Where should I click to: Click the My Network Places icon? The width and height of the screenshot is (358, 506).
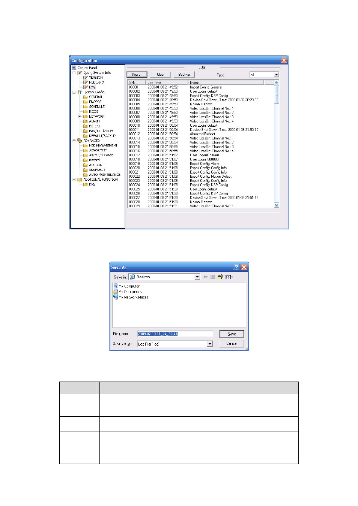pos(116,297)
